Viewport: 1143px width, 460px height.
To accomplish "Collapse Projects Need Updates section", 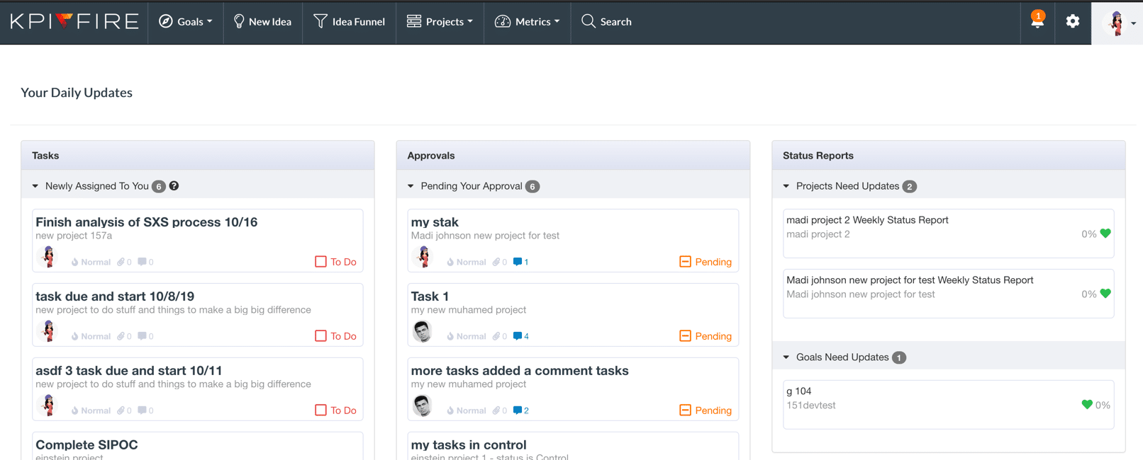I will pyautogui.click(x=786, y=186).
